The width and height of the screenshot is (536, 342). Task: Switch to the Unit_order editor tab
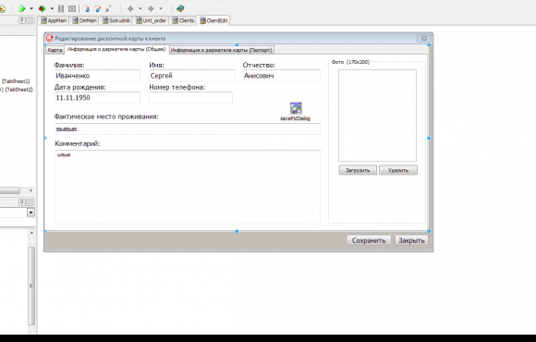[152, 20]
